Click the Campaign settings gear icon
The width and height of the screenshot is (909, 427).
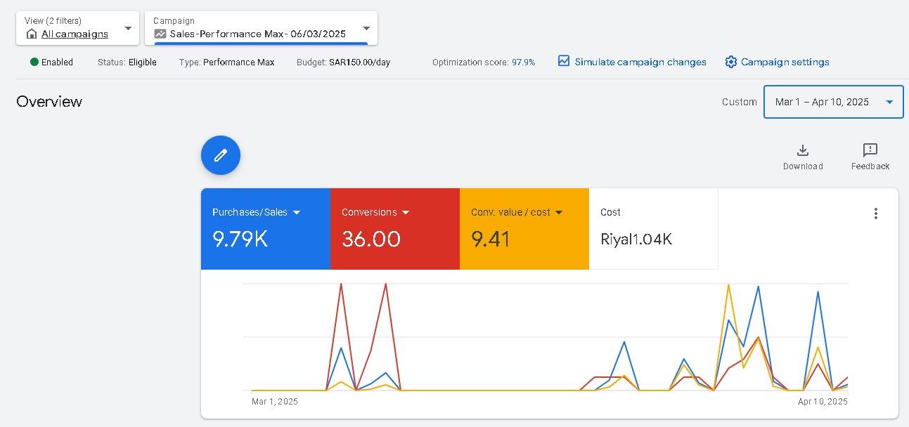pyautogui.click(x=731, y=62)
